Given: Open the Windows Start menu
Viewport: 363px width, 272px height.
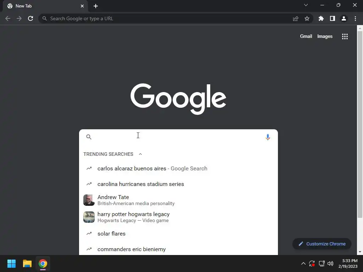Looking at the screenshot, I should point(11,263).
